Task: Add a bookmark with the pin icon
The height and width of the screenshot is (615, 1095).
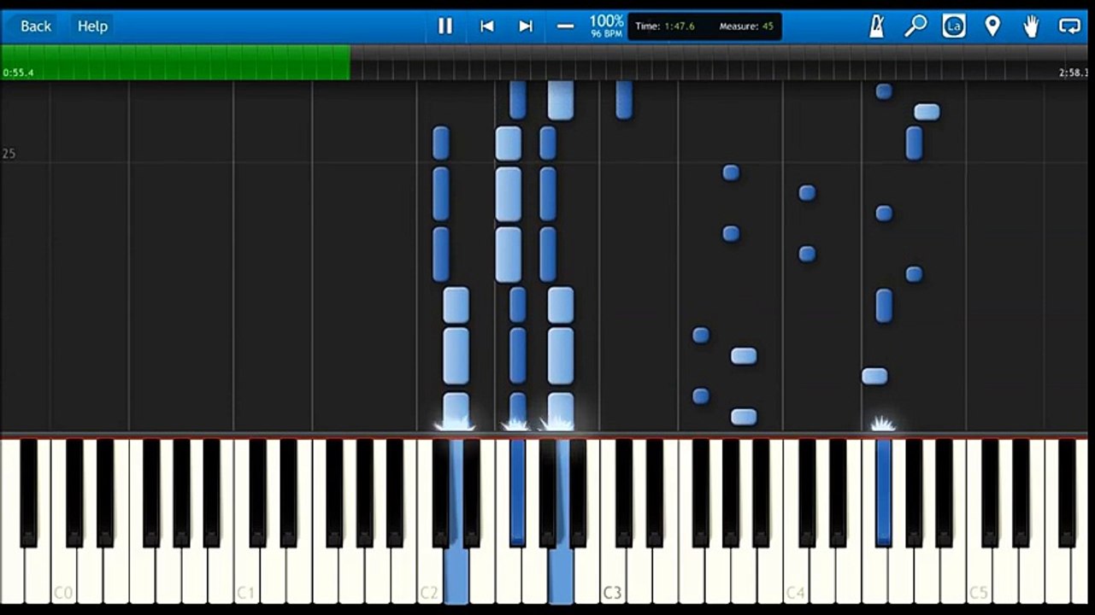Action: point(992,26)
